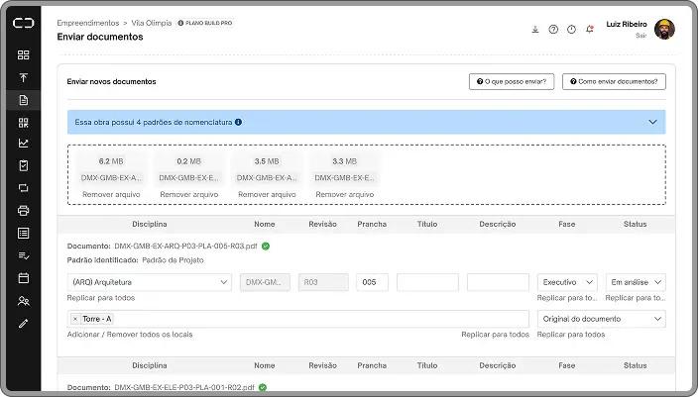This screenshot has width=698, height=397.
Task: Click the Prancha field containing 005
Action: pyautogui.click(x=372, y=282)
